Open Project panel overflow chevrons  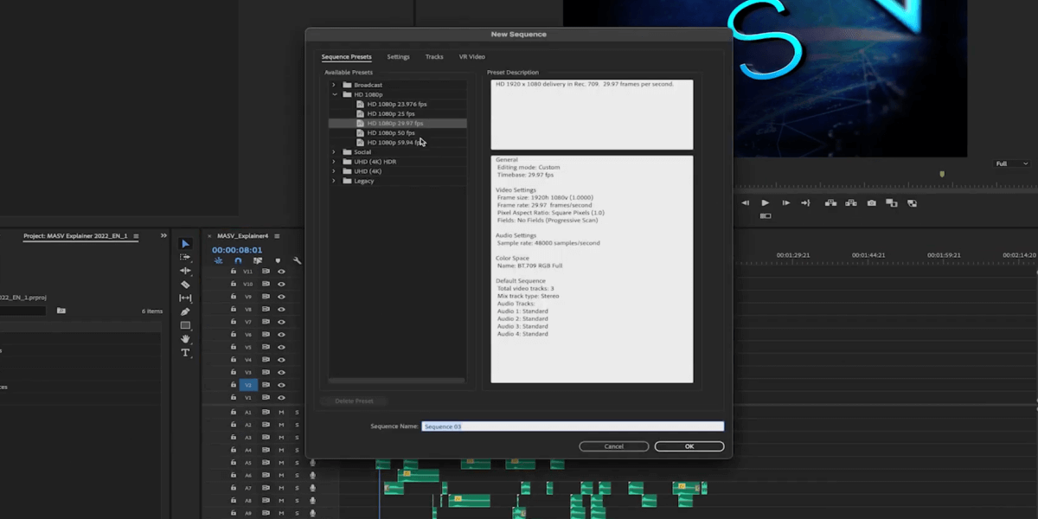point(163,235)
